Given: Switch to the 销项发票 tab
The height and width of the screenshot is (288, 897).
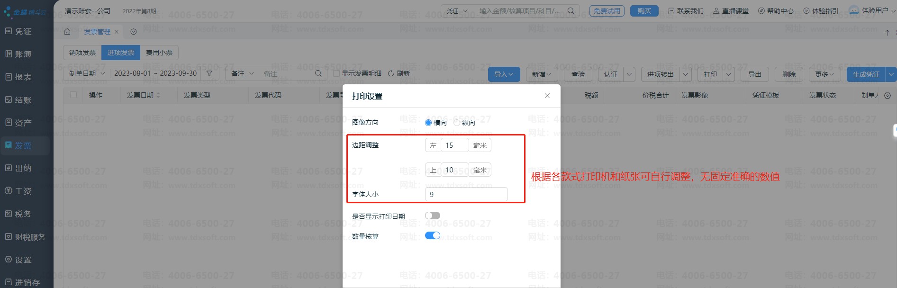Looking at the screenshot, I should pyautogui.click(x=82, y=53).
